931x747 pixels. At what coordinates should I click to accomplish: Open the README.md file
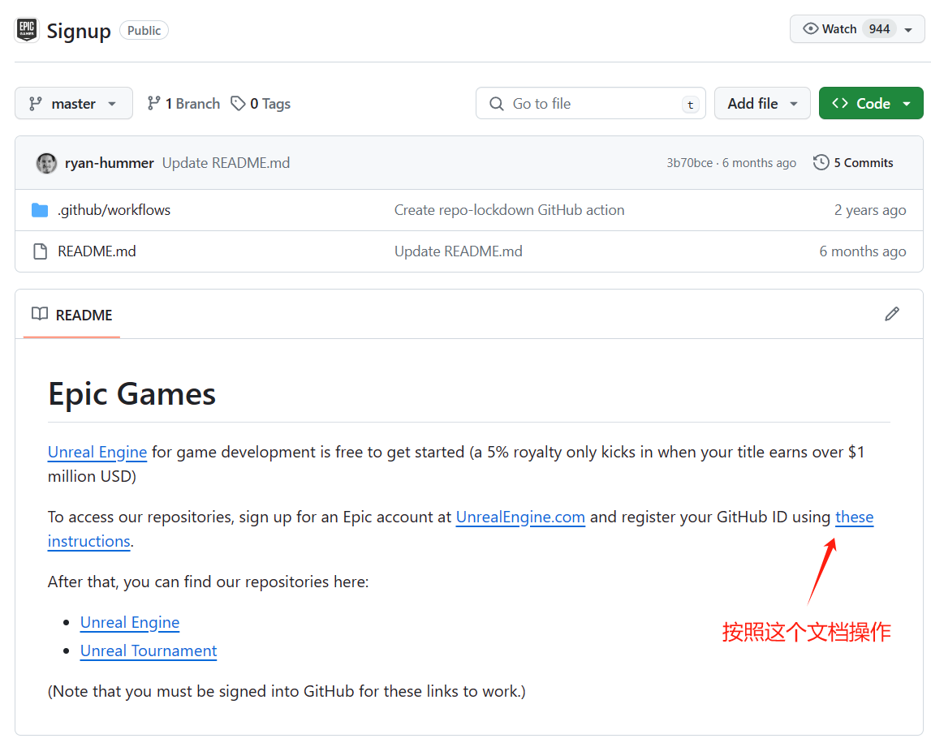(x=97, y=251)
